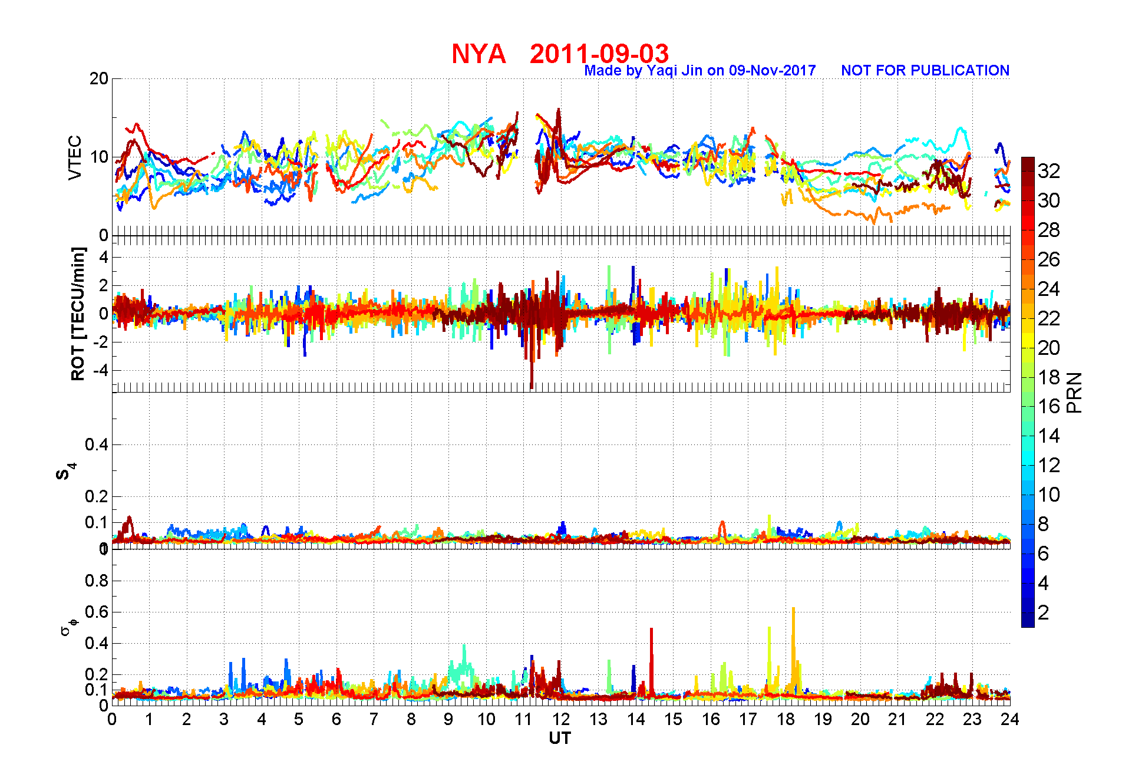The width and height of the screenshot is (1122, 784).
Task: Click the "24" hour tick on the UT axis
Action: [x=1009, y=719]
